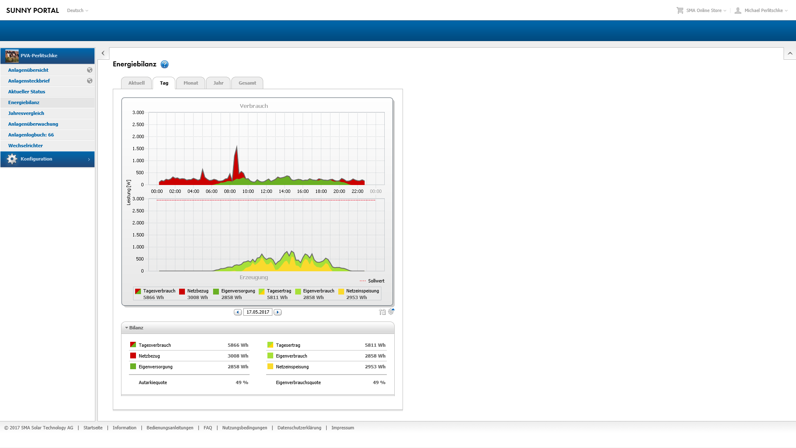Click the Energiebilanz help question mark icon
This screenshot has width=796, height=448.
[165, 64]
